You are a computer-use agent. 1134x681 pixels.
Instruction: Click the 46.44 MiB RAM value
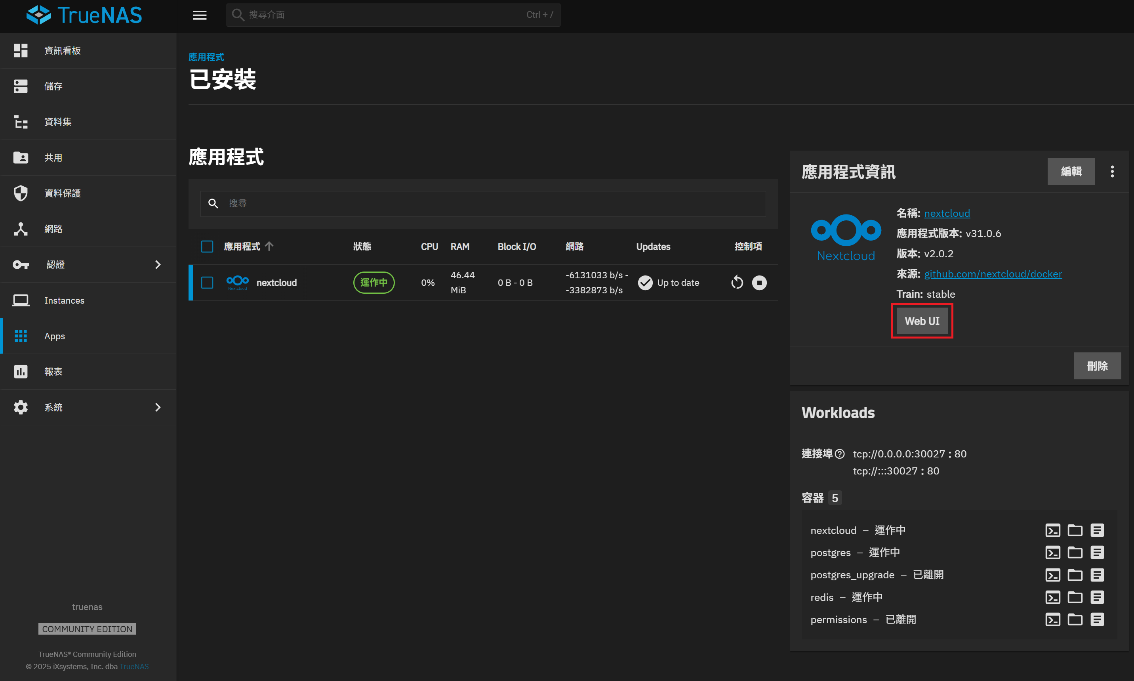tap(462, 282)
